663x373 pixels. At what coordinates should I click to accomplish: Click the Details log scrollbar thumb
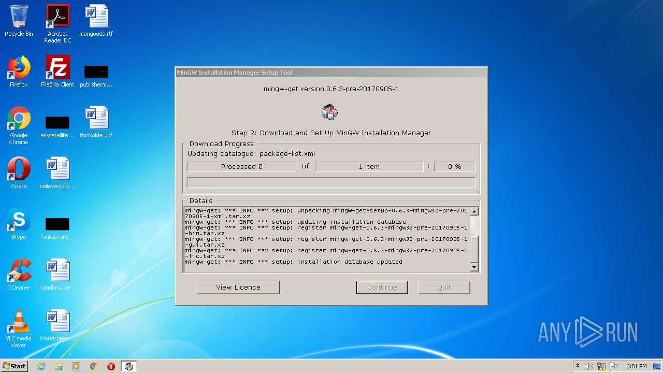point(474,249)
